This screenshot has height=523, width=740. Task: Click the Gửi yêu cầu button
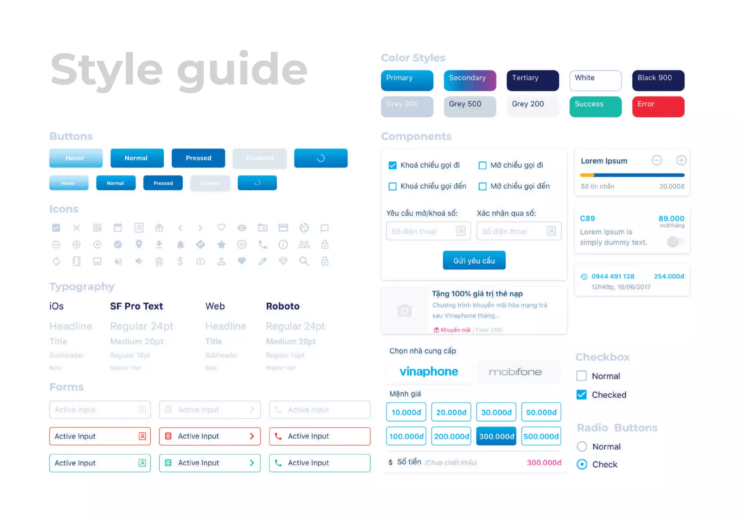coord(474,260)
